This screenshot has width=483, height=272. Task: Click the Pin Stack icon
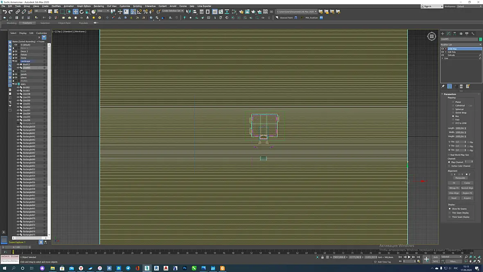443,86
